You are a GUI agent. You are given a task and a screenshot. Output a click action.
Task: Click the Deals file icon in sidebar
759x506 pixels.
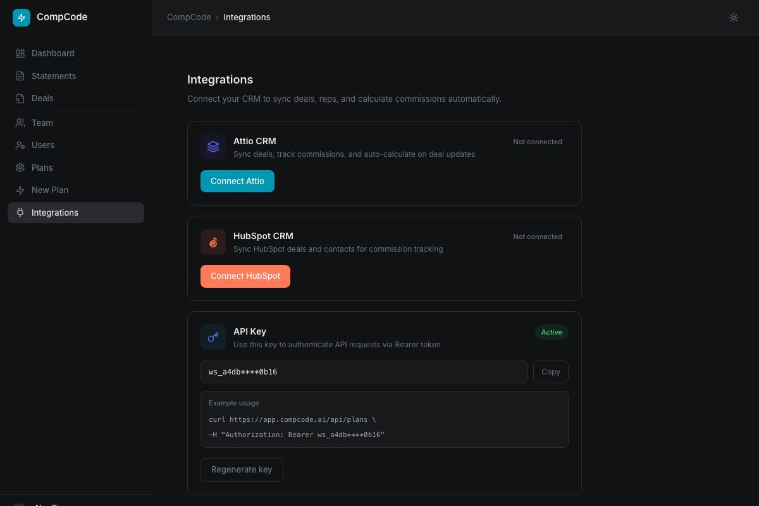click(20, 99)
